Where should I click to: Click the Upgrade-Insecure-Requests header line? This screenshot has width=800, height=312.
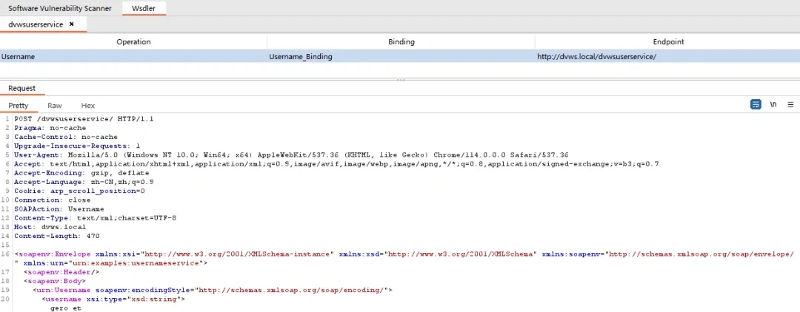77,146
